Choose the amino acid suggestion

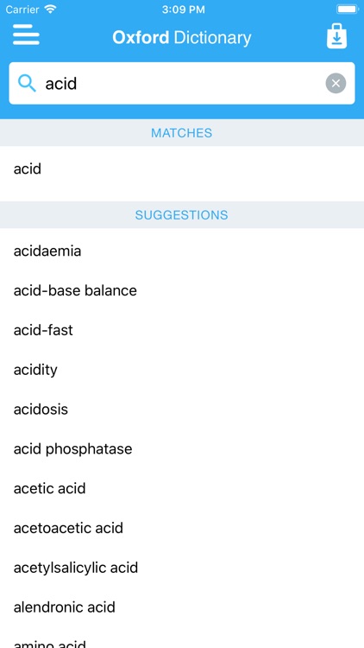pos(182,638)
